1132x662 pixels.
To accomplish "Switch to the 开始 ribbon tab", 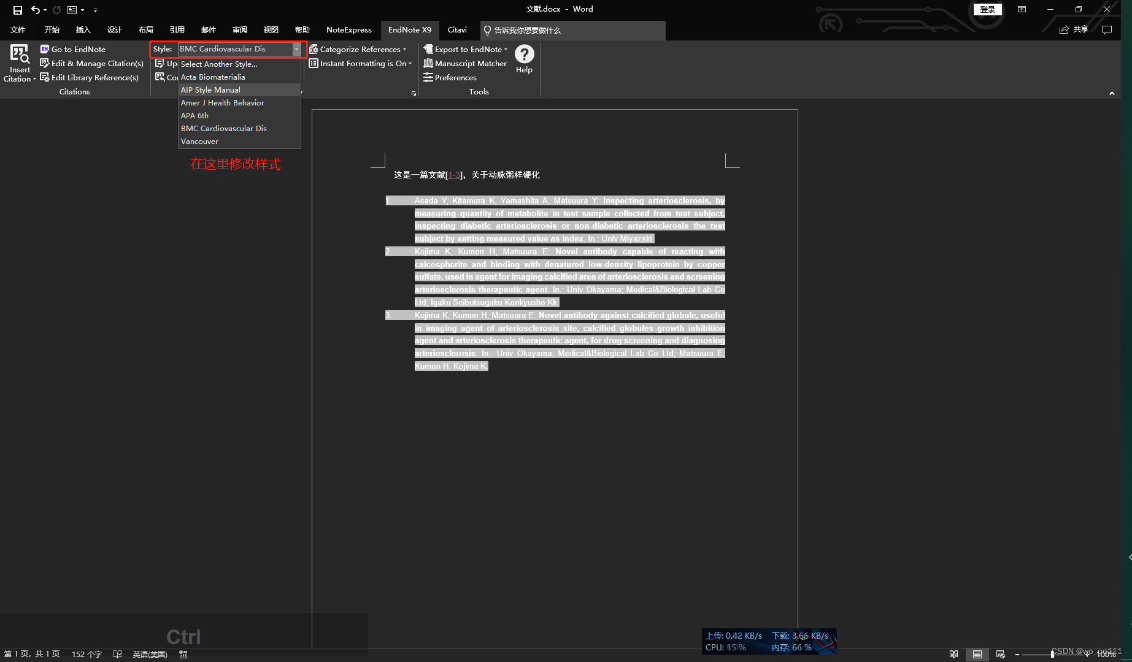I will click(52, 29).
